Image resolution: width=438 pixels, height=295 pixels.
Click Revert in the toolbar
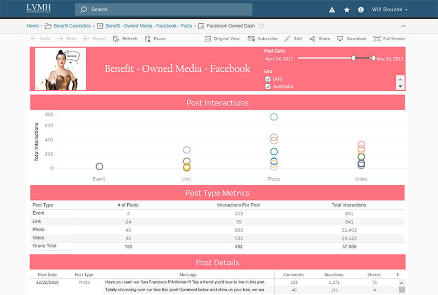click(x=95, y=39)
